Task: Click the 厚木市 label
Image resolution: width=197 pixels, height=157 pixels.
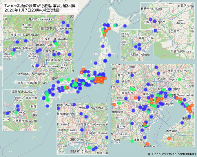Action: [121, 127]
